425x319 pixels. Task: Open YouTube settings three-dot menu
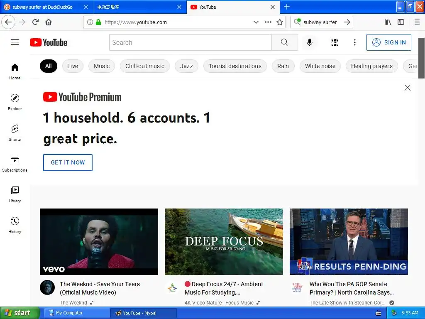click(x=355, y=42)
